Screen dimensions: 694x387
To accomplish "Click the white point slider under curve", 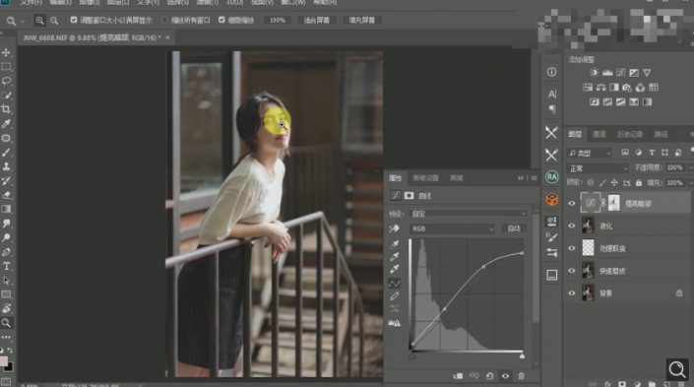I will point(523,355).
